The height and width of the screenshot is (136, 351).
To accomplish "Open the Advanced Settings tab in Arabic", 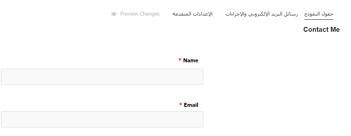I will click(192, 14).
